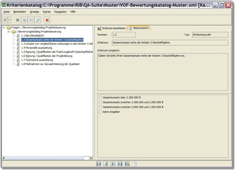Image resolution: width=236 pixels, height=171 pixels.
Task: Collapse the '1 Bewertungskatalog Projektsteuerung' folder node
Action: [x=9, y=32]
